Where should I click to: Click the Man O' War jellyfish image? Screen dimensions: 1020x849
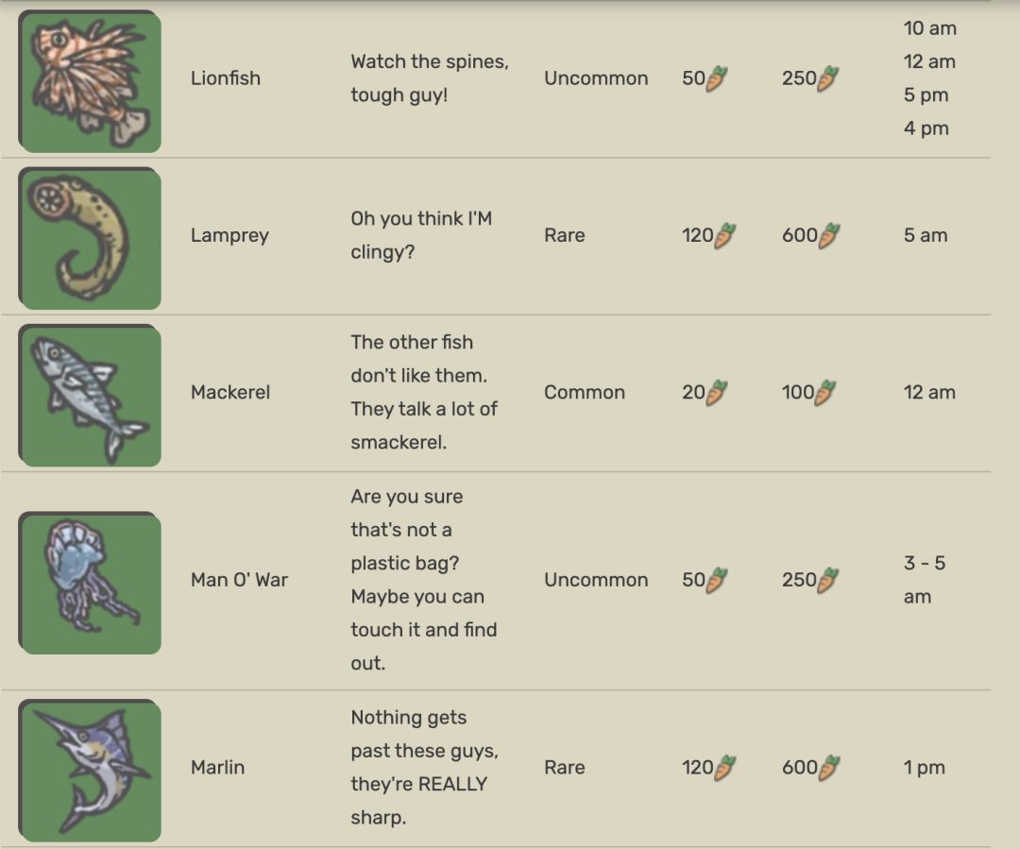click(90, 583)
